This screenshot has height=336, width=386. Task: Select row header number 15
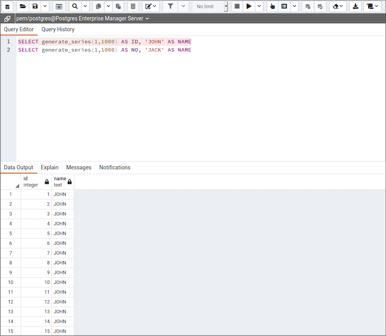tap(11, 331)
